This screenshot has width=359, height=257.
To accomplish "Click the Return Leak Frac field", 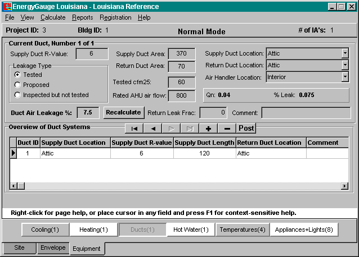I will 213,113.
